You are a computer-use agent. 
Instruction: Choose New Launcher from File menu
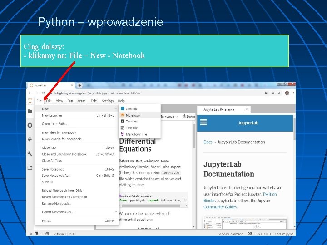(x=77, y=115)
